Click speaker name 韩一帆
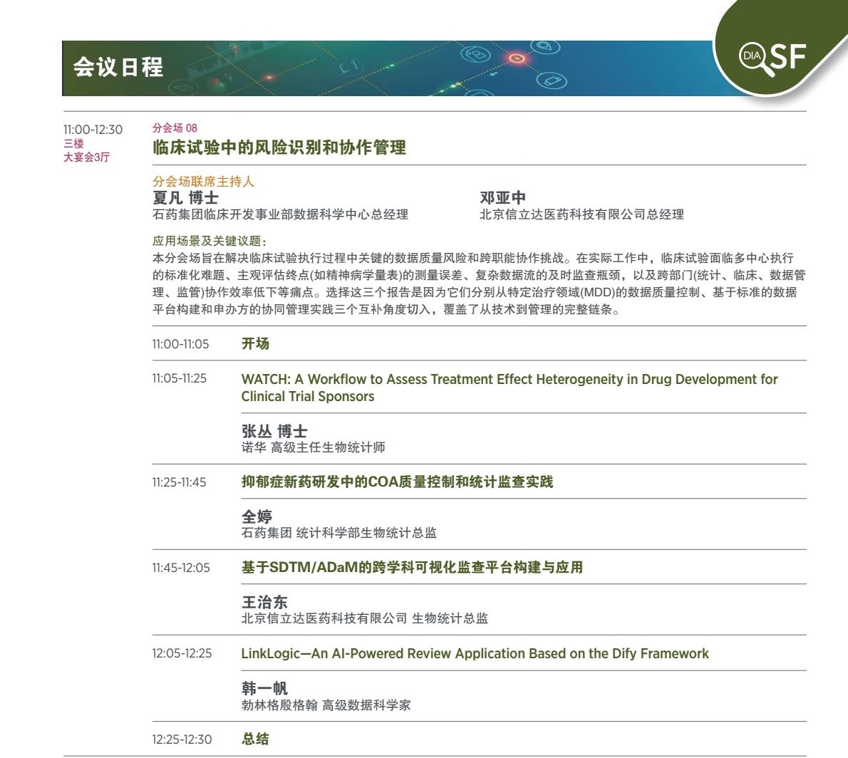 point(264,688)
